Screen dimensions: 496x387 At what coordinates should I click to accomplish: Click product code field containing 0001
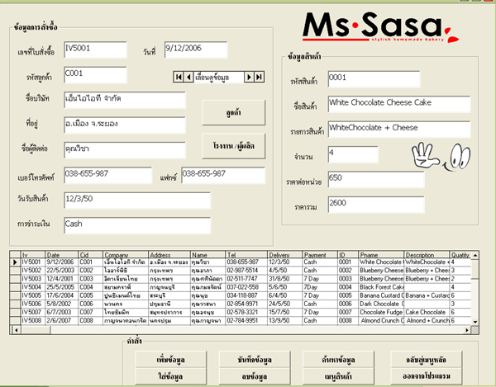tap(374, 79)
